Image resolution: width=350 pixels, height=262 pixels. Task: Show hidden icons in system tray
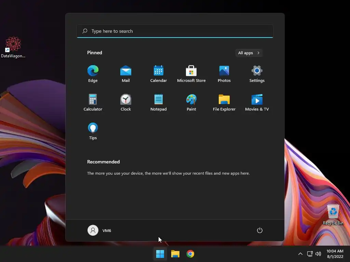pos(300,254)
